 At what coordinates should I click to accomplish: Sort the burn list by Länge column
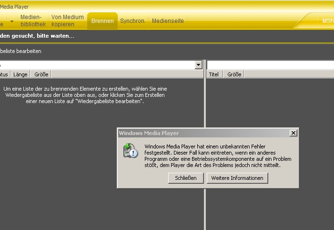tap(20, 74)
